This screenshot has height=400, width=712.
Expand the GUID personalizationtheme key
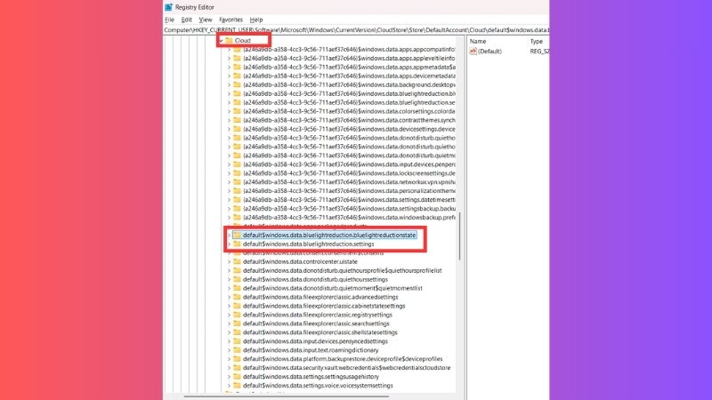click(x=229, y=191)
